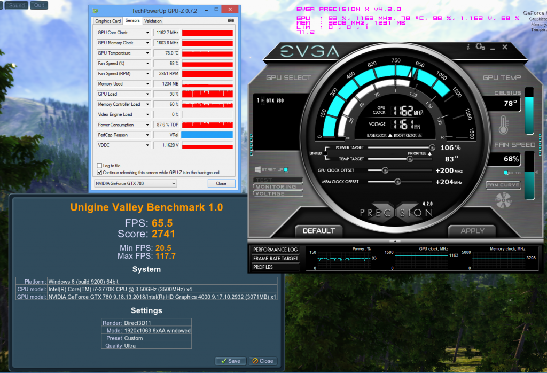Uncheck Continue refreshing in background option
The height and width of the screenshot is (373, 547).
point(99,173)
